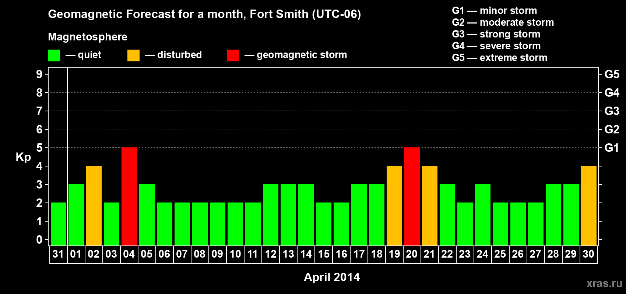This screenshot has width=626, height=294.
Task: Click the Kp axis value '5'
Action: 39,148
